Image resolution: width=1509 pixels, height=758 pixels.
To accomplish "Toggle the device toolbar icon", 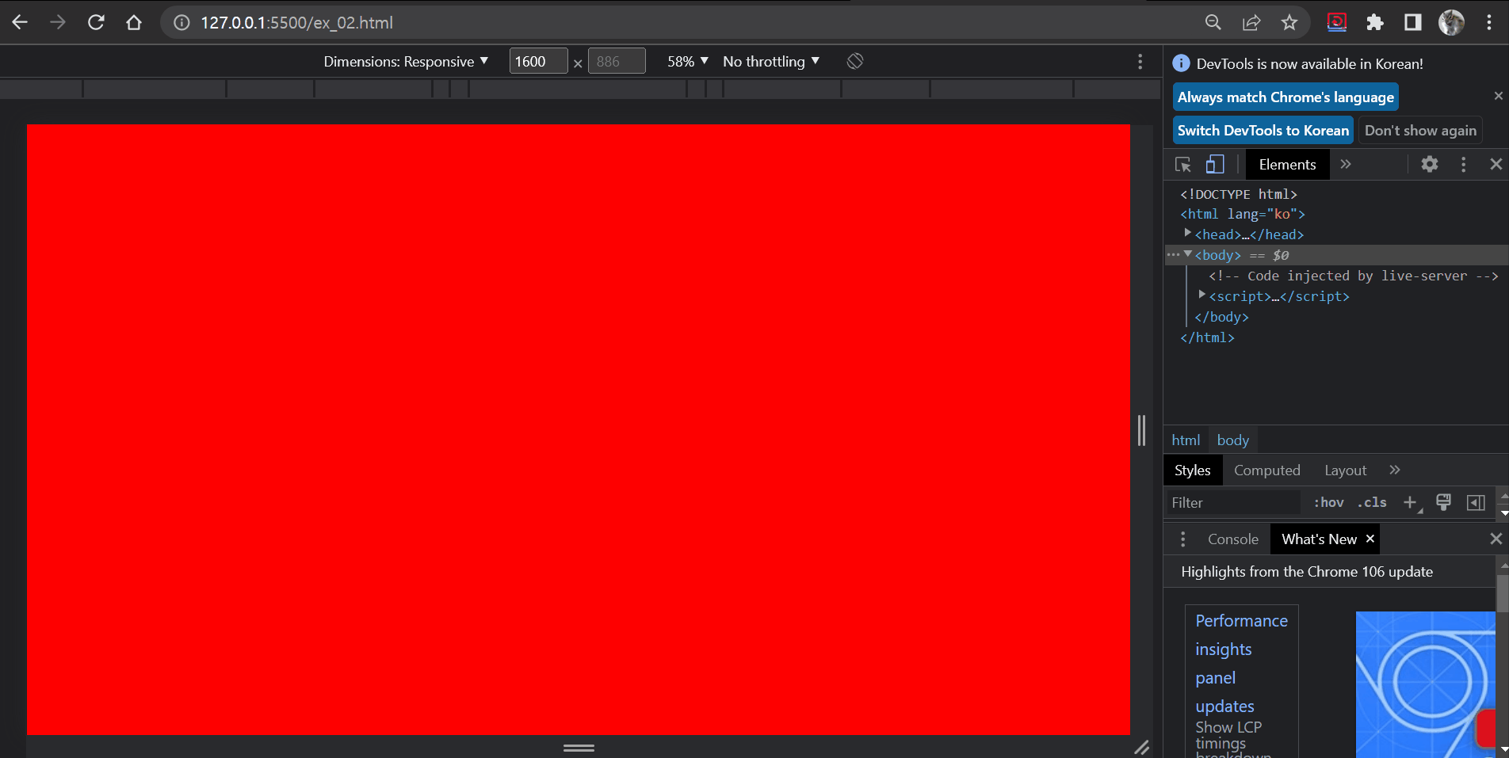I will click(1215, 165).
